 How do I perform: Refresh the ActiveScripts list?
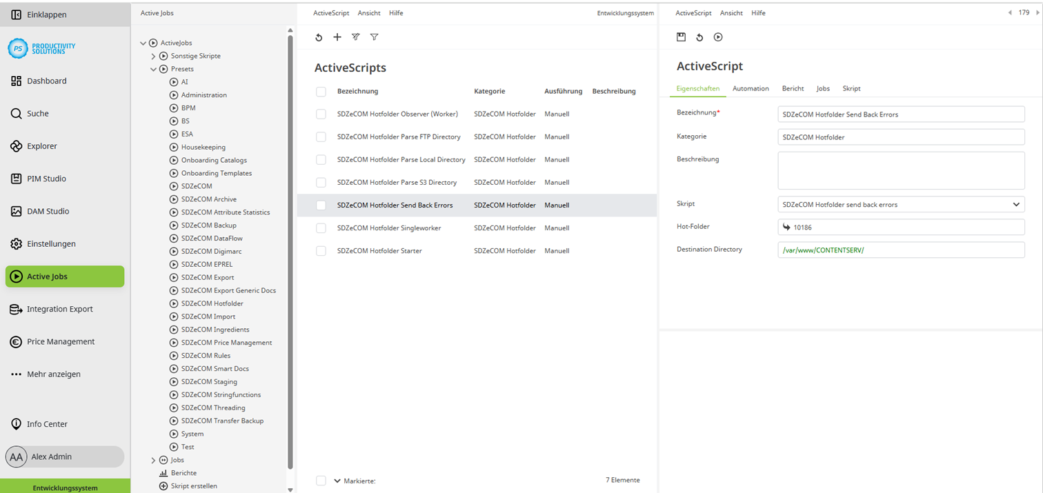(319, 37)
